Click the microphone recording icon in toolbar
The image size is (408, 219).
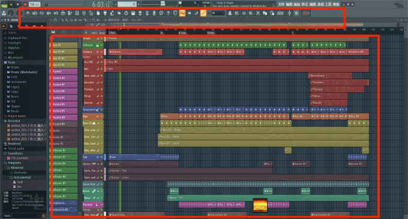pos(154,13)
